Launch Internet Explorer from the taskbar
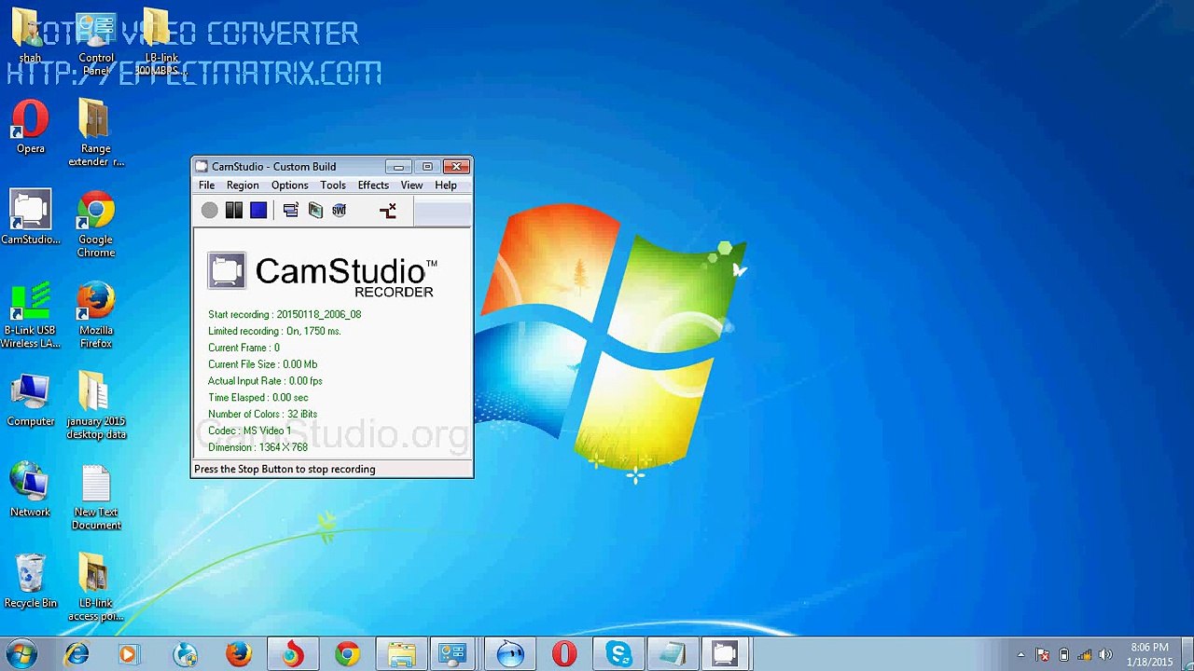This screenshot has height=671, width=1194. (76, 655)
